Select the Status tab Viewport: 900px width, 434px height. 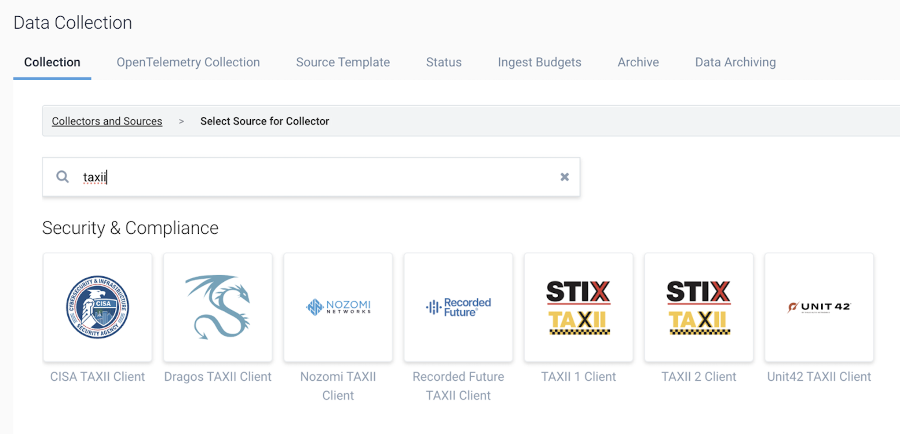(x=443, y=62)
